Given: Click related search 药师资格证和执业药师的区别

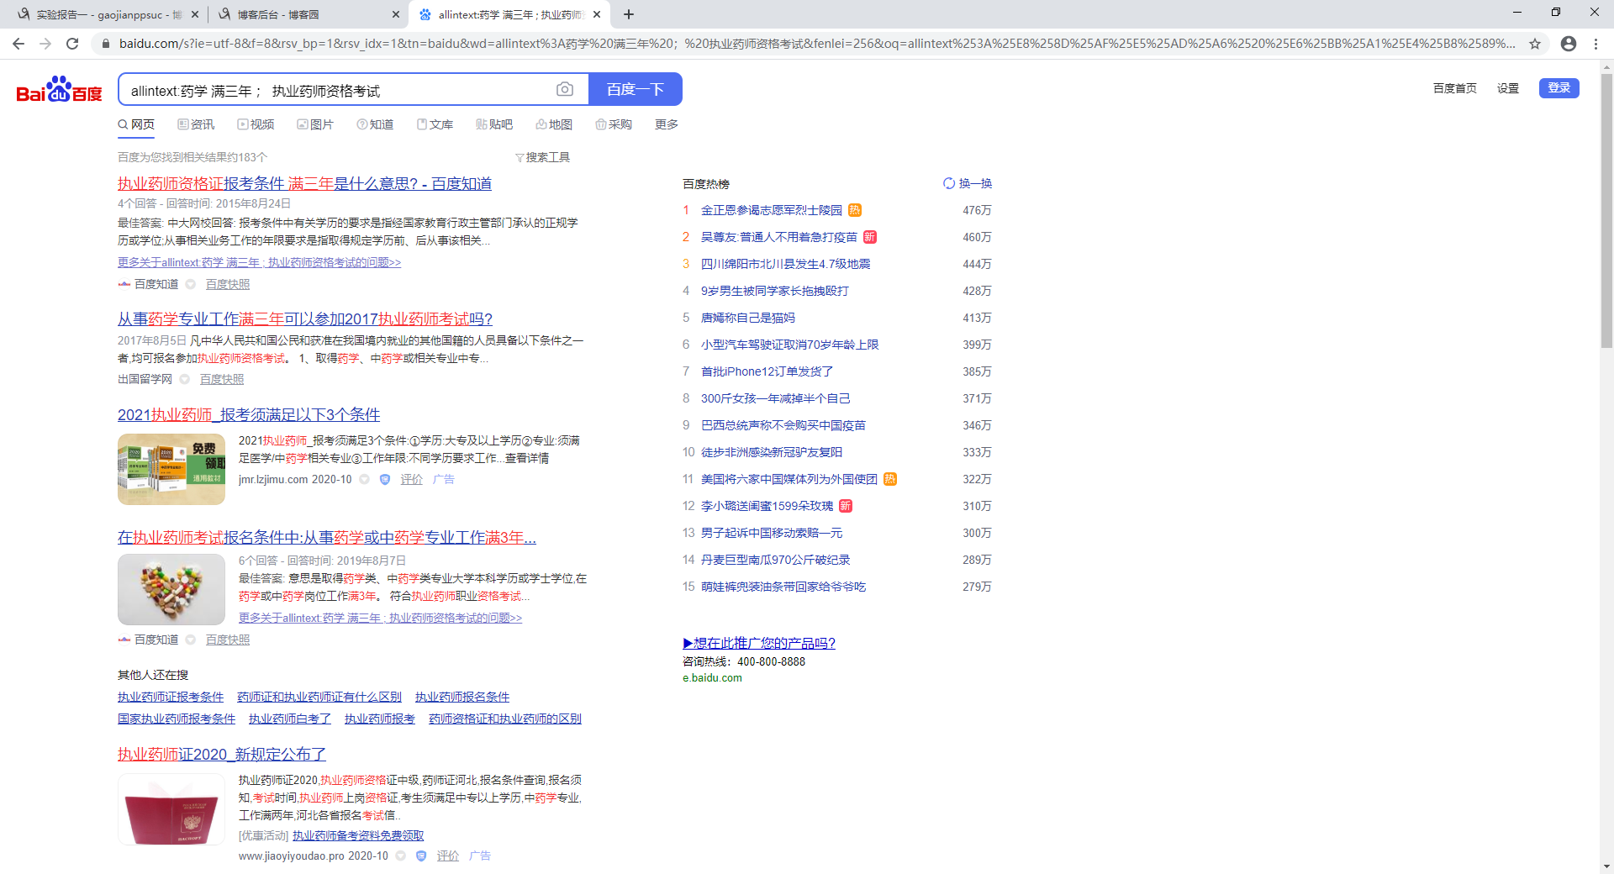Looking at the screenshot, I should [505, 719].
